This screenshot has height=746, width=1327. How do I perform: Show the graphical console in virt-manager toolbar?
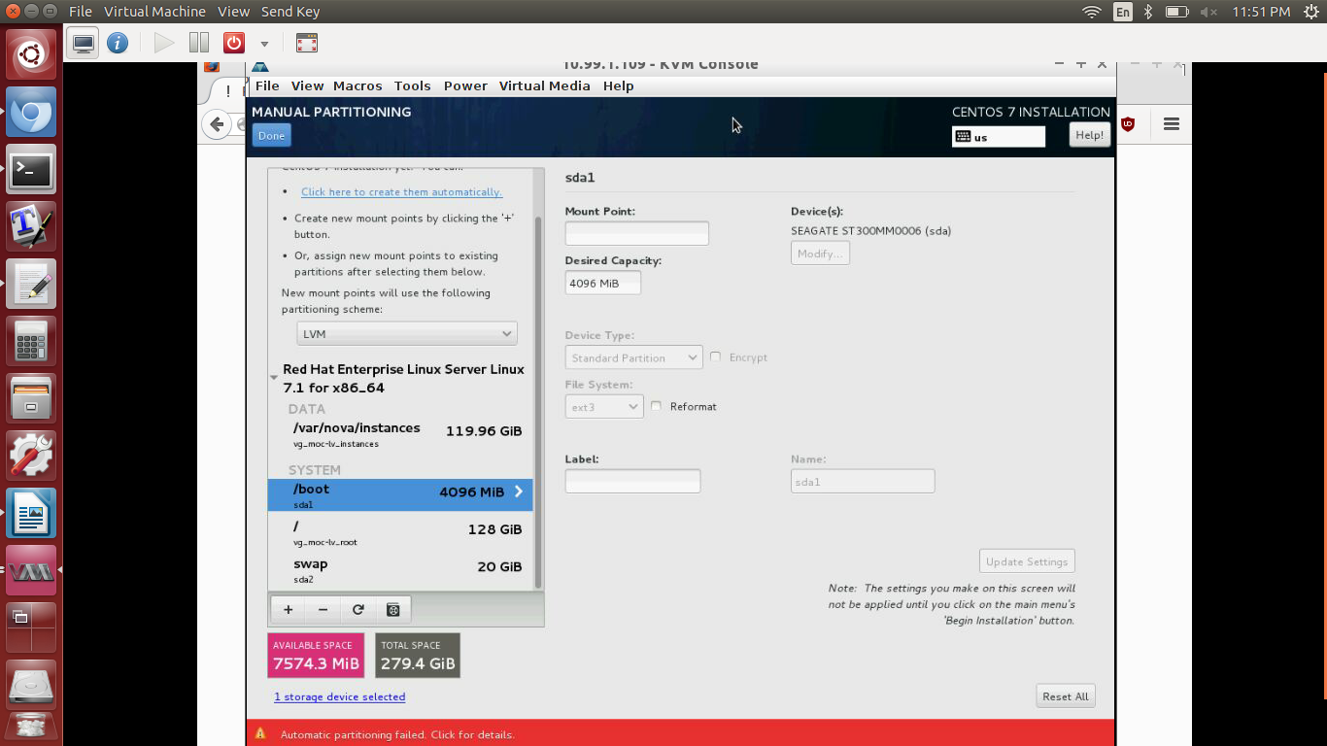coord(84,43)
